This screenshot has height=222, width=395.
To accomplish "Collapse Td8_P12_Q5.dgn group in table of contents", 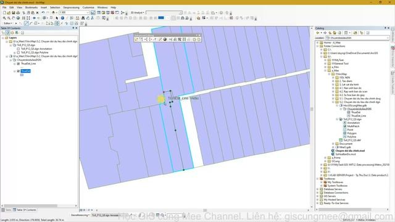I will (x=11, y=45).
